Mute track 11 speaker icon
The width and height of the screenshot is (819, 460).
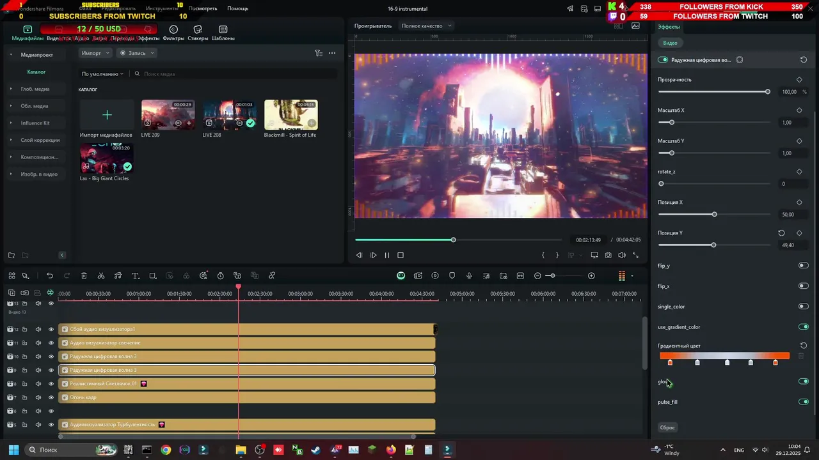click(x=38, y=343)
